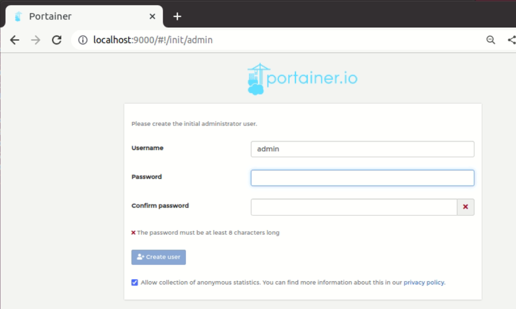
Task: Click the Create user button
Action: tap(158, 257)
